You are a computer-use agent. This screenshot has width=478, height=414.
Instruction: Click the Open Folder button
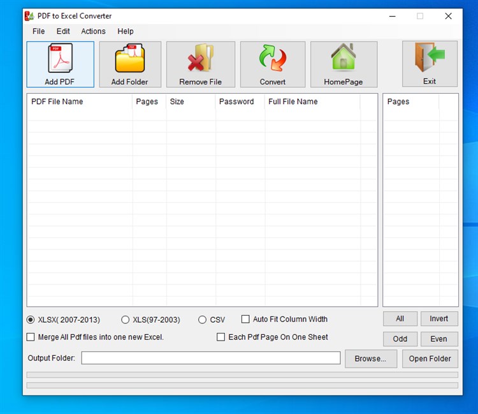pyautogui.click(x=430, y=359)
